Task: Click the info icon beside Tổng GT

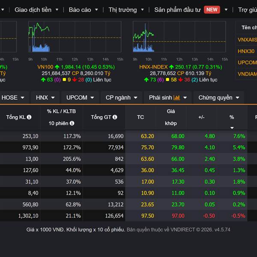Action: (x=115, y=117)
